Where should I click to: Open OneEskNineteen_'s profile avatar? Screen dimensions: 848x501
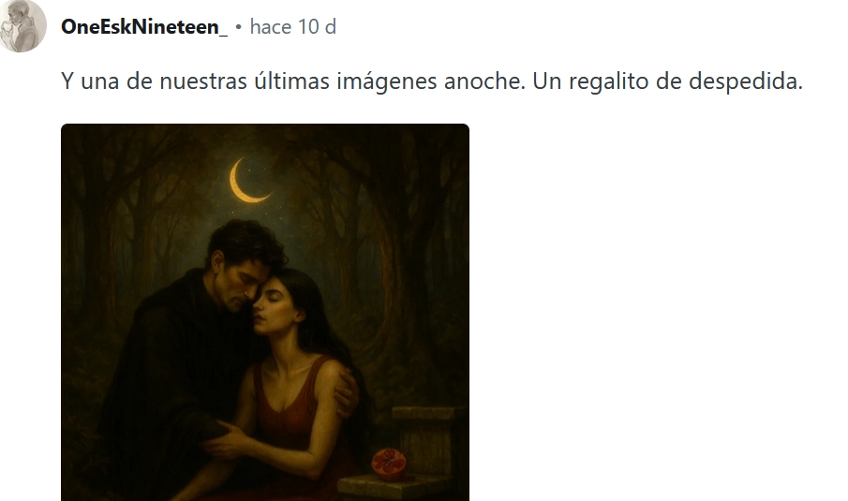click(x=22, y=26)
